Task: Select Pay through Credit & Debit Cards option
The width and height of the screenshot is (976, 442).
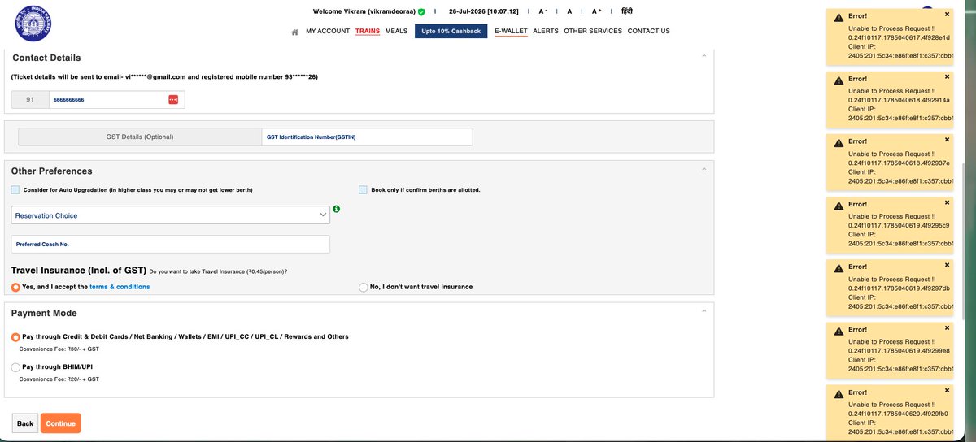Action: (15, 336)
